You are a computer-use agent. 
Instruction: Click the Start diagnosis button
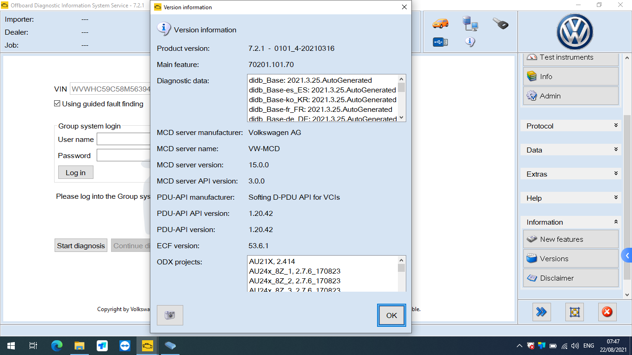coord(81,246)
